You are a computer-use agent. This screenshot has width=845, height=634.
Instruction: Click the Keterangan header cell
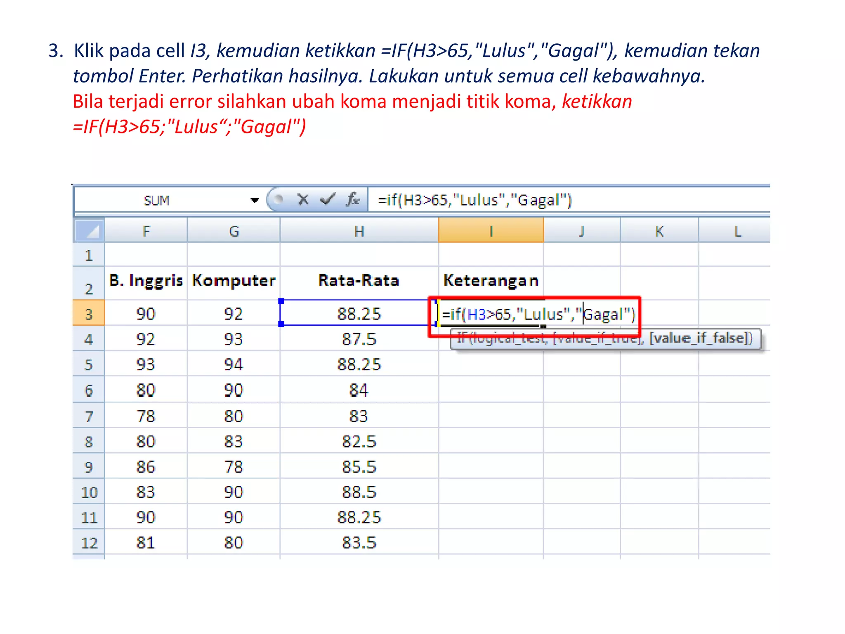491,281
